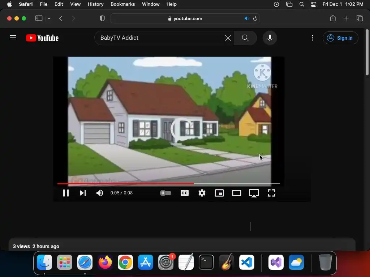Click the Sign in button

tap(340, 38)
